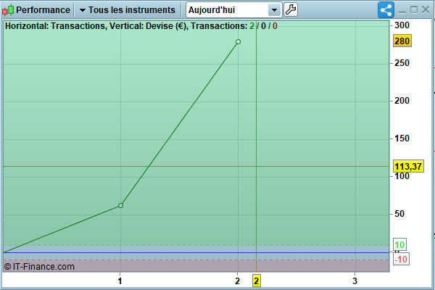Minimize the Performance window
The image size is (435, 290).
[402, 11]
